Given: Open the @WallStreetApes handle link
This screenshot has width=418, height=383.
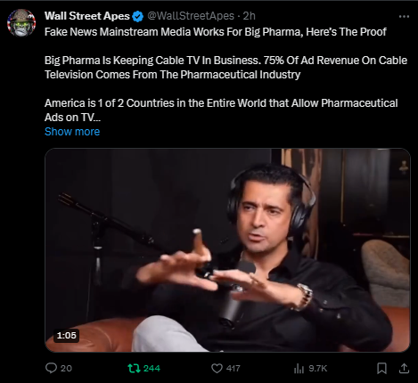Looking at the screenshot, I should tap(191, 16).
